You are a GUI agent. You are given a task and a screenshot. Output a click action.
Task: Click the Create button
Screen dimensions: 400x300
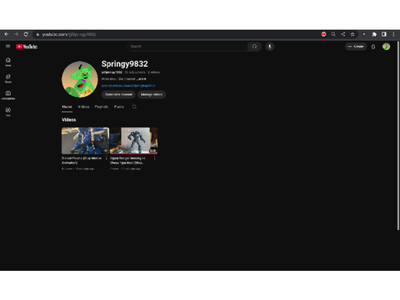pos(356,47)
